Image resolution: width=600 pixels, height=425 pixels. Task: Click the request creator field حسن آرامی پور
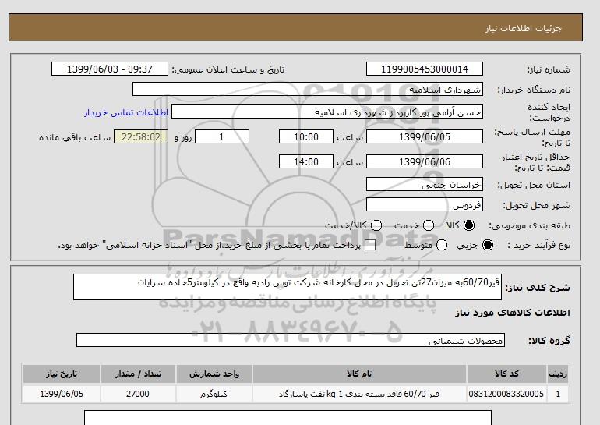[x=327, y=112]
